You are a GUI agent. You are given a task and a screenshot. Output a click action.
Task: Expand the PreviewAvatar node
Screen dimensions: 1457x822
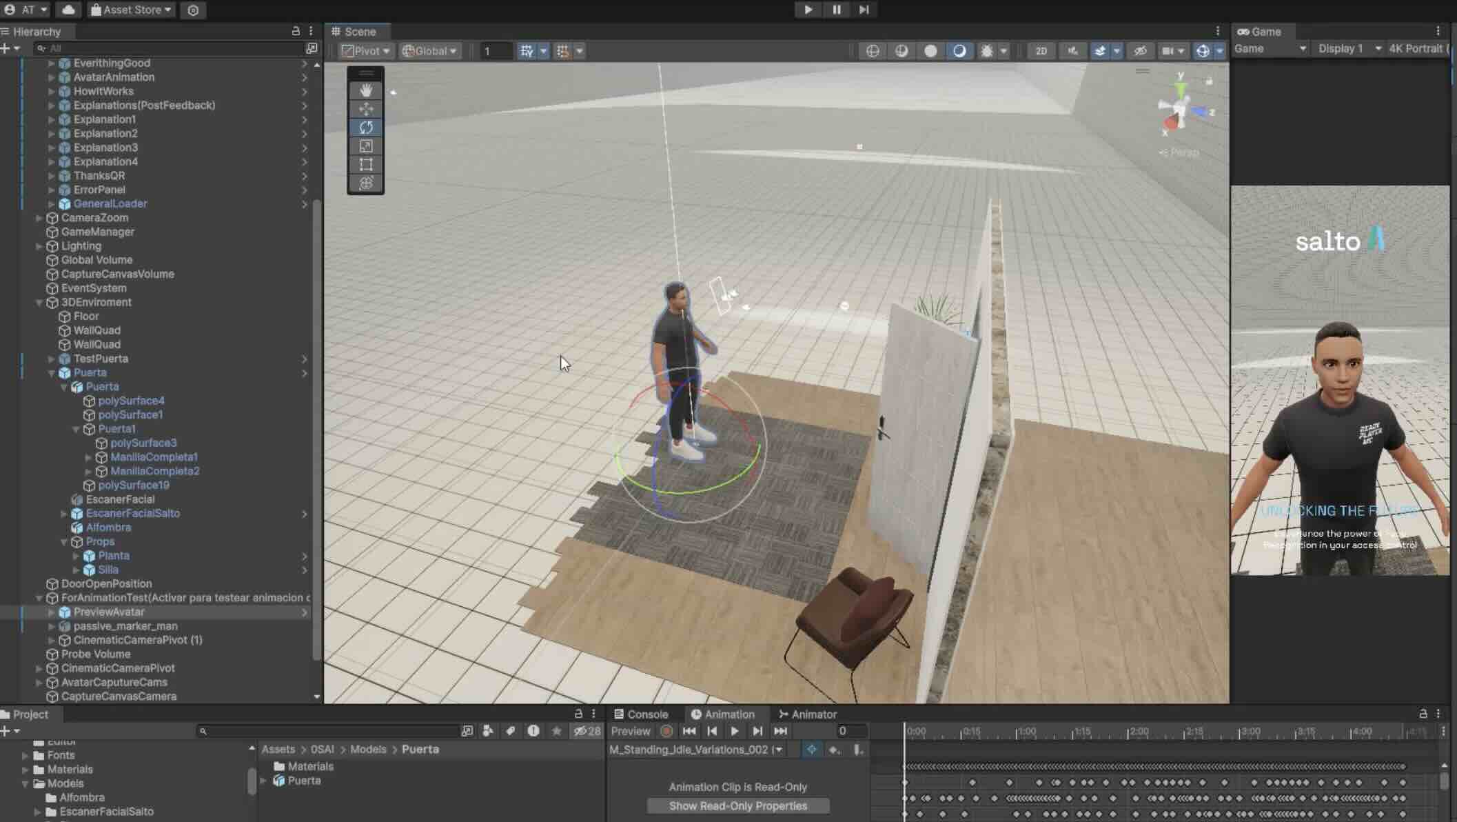coord(51,612)
